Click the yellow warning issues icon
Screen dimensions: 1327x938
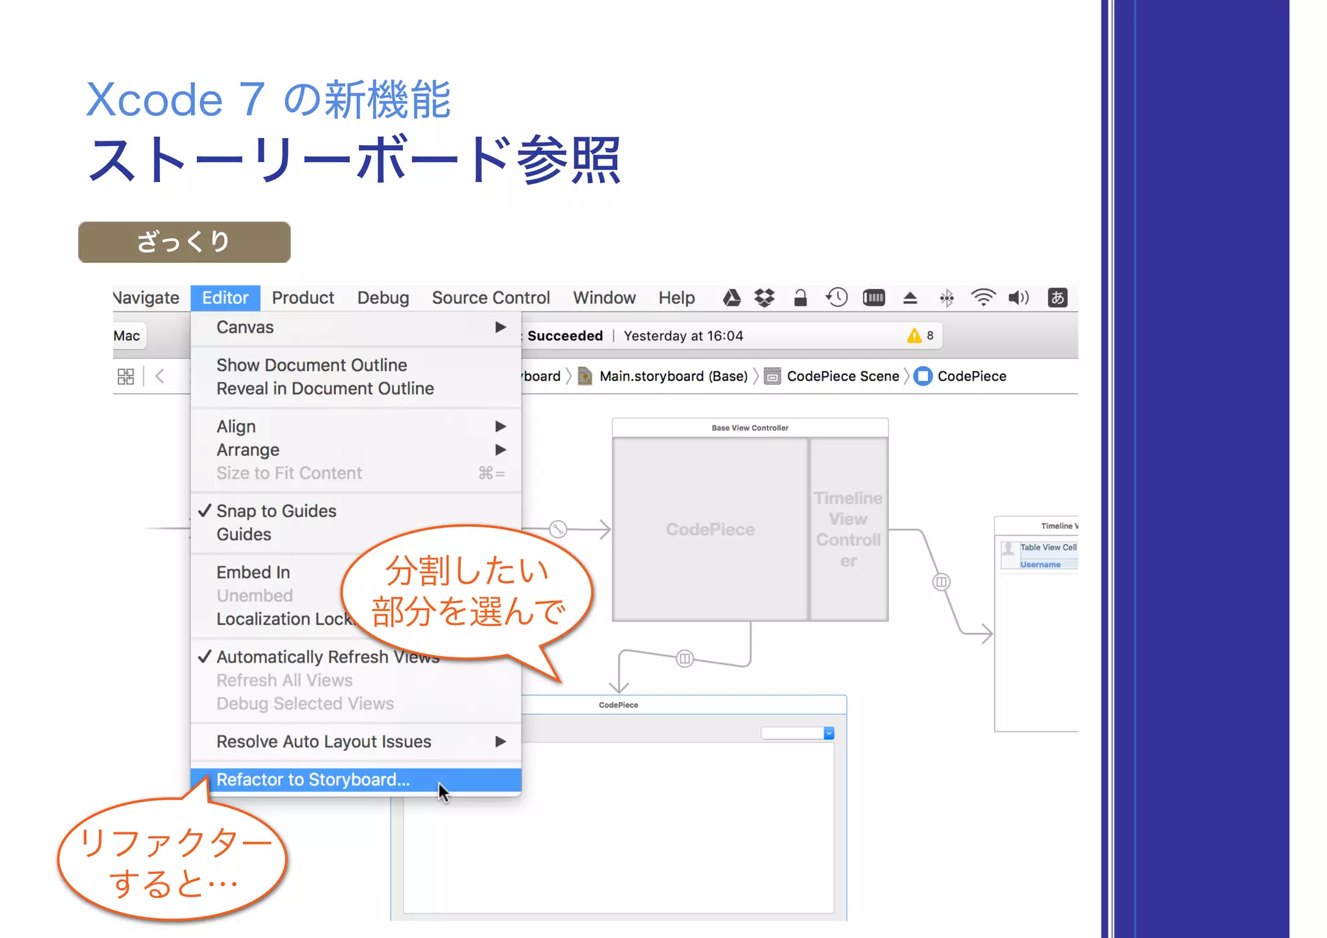914,336
